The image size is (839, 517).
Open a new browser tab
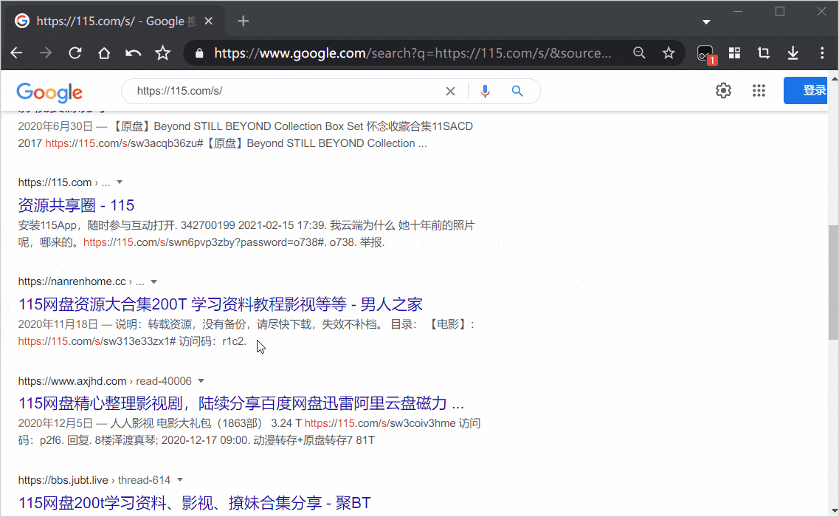click(243, 21)
